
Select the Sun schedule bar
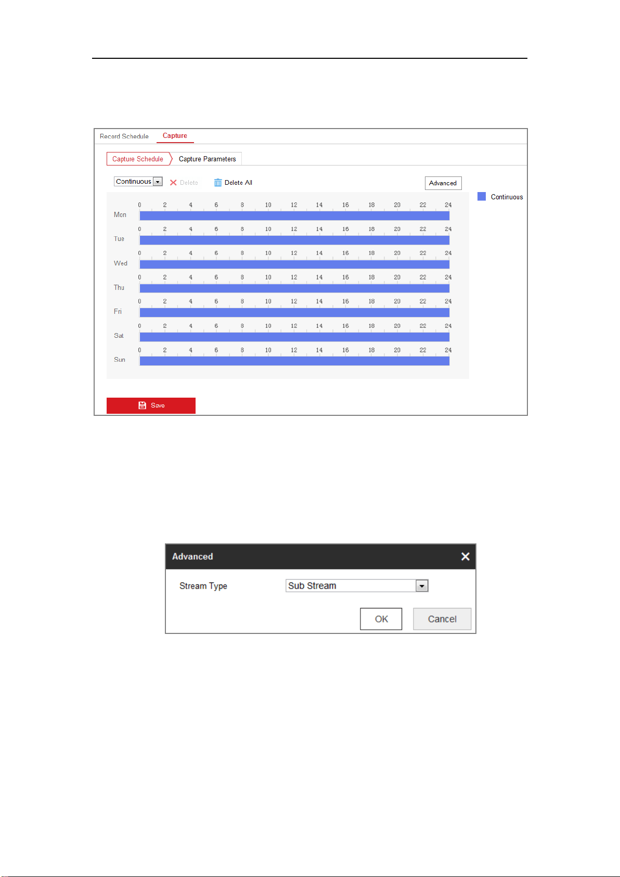click(294, 361)
